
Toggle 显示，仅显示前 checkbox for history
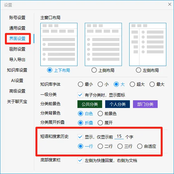80,137
